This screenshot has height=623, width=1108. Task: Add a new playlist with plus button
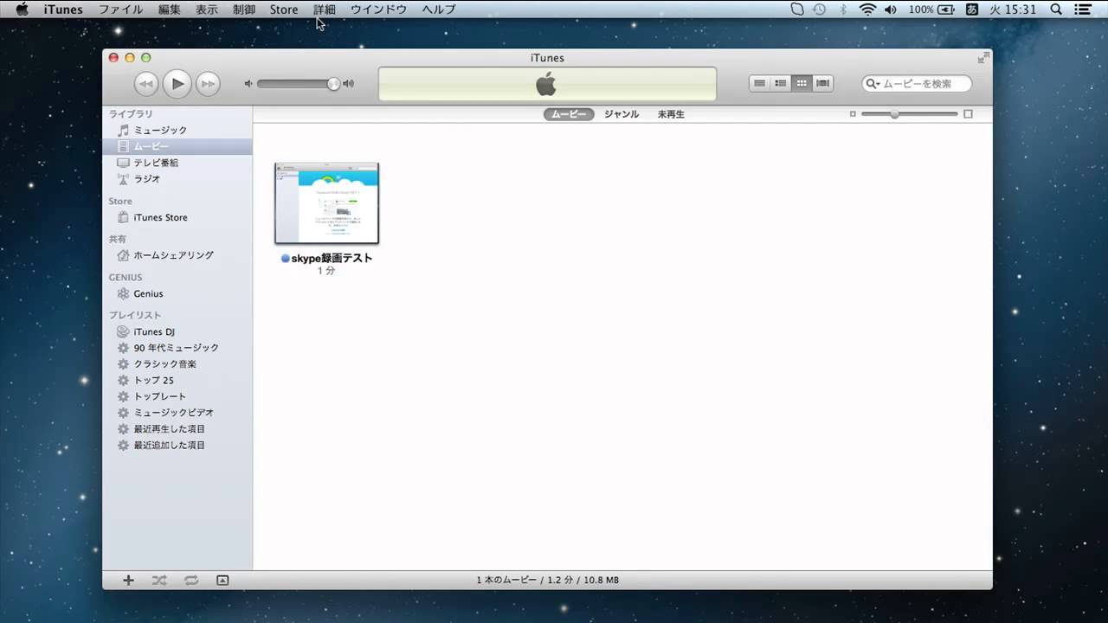[128, 581]
